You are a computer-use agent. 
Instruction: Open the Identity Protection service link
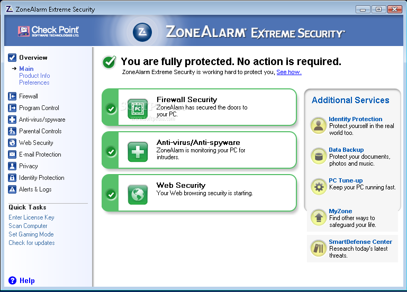coord(355,119)
